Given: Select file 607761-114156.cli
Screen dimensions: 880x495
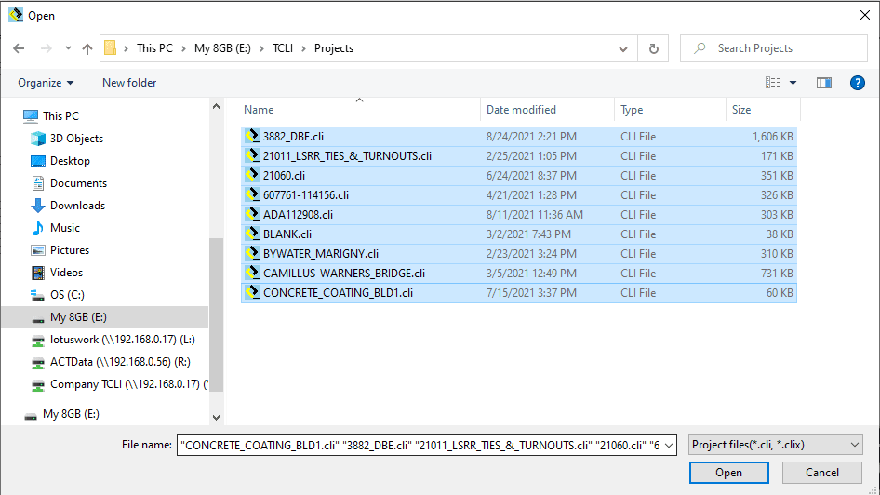Looking at the screenshot, I should point(306,195).
